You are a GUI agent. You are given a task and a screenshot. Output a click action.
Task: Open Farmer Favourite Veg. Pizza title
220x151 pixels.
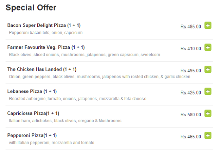coord(46,47)
